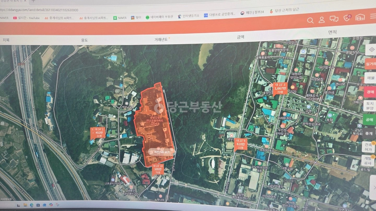Click the browser address bar URL

39,10
